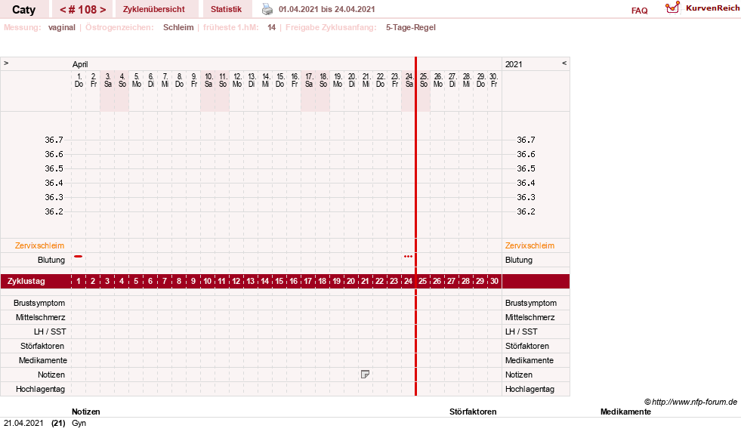
Task: Select cycle day 30 in Zyklustag row
Action: (x=494, y=281)
